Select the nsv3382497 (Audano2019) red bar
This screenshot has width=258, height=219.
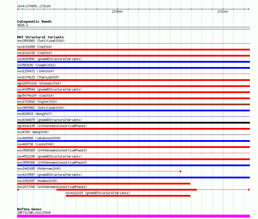point(104,184)
